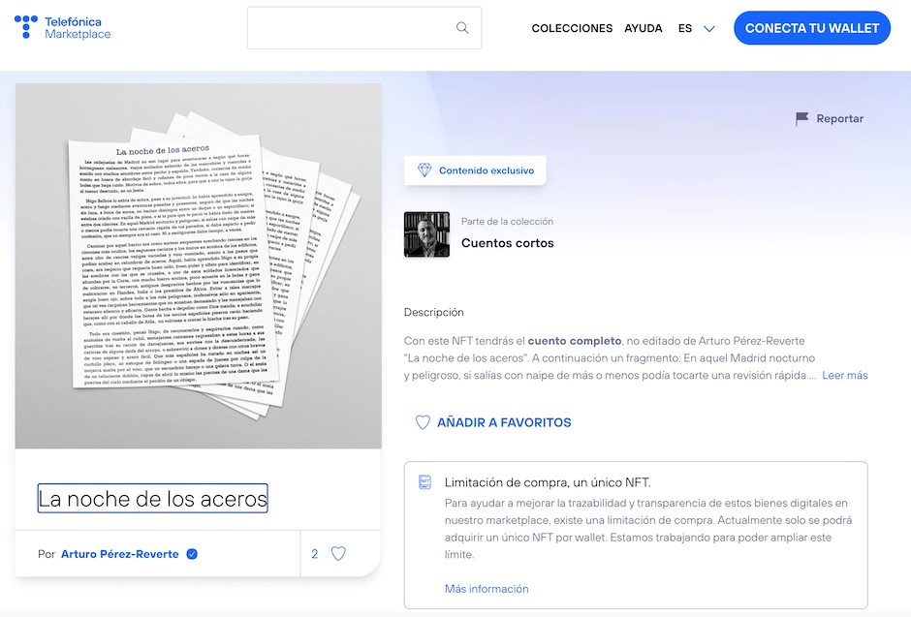Like the NFT with the heart beside 2
The image size is (911, 617).
(338, 554)
